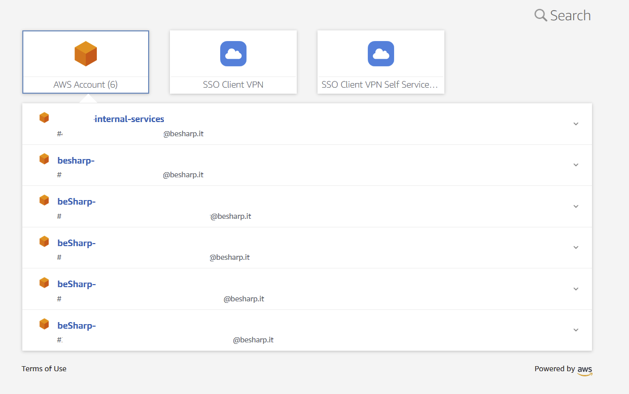Select the AWS Account (6) tile label
This screenshot has width=629, height=394.
tap(86, 85)
